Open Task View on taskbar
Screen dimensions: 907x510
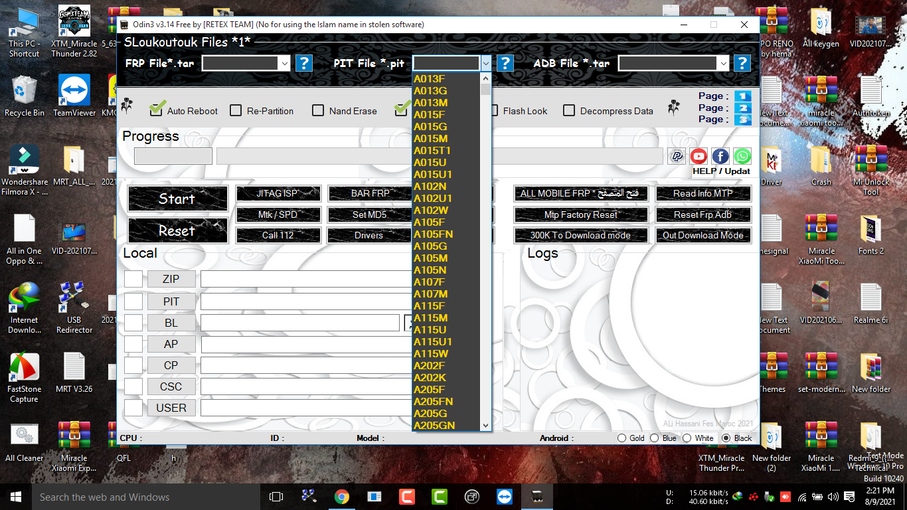pyautogui.click(x=276, y=497)
